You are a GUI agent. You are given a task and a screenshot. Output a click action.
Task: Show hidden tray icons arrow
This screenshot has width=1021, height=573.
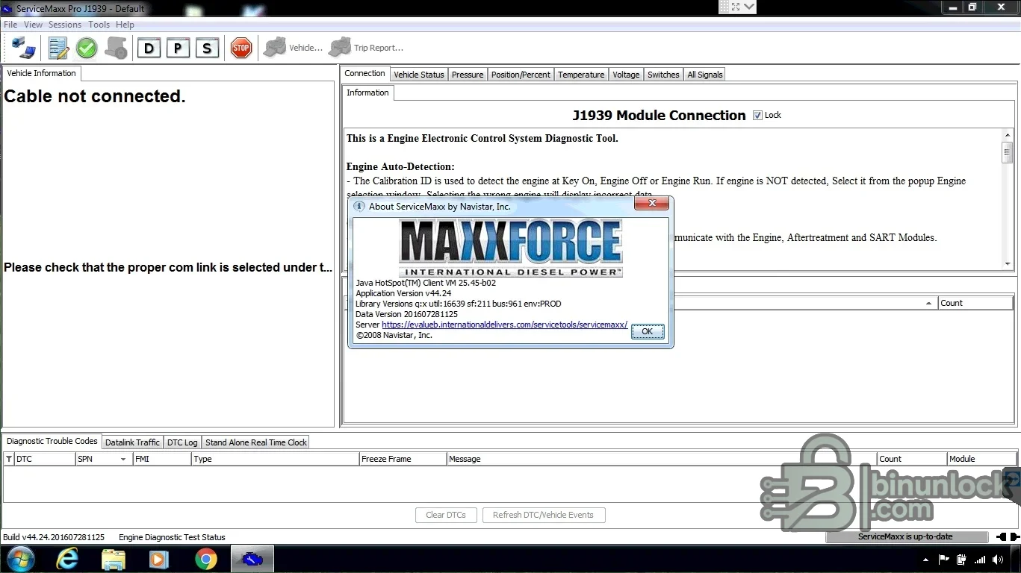coord(926,560)
